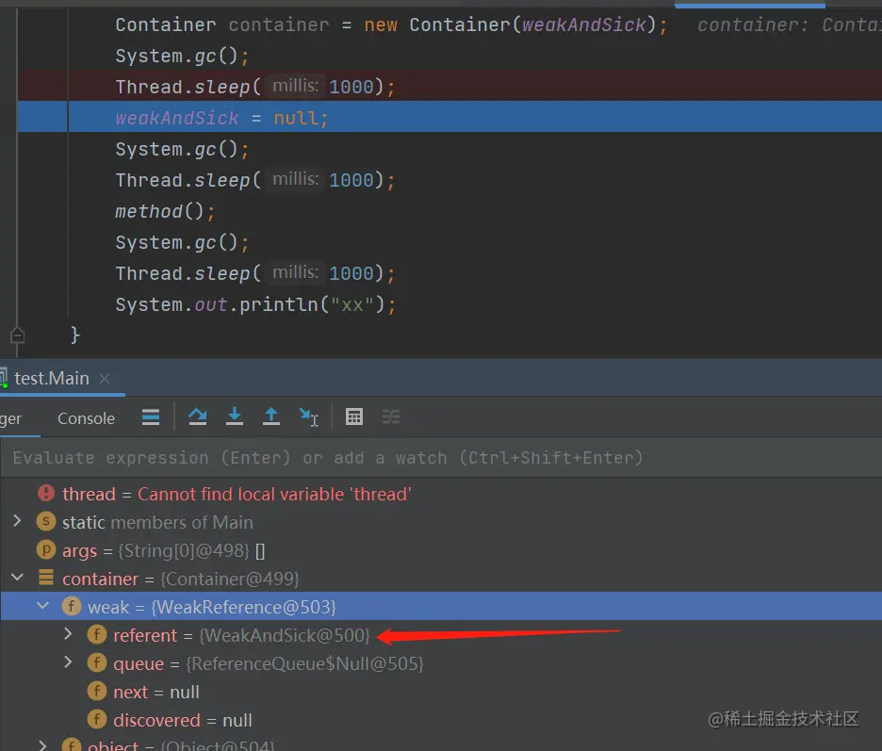
Task: Click the red error icon beside thread
Action: pyautogui.click(x=46, y=494)
